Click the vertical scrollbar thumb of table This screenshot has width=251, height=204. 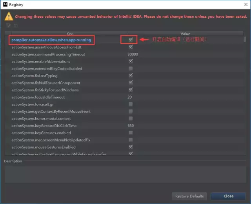(245, 39)
